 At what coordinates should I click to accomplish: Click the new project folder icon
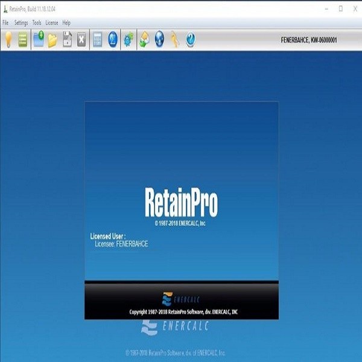(x=39, y=39)
